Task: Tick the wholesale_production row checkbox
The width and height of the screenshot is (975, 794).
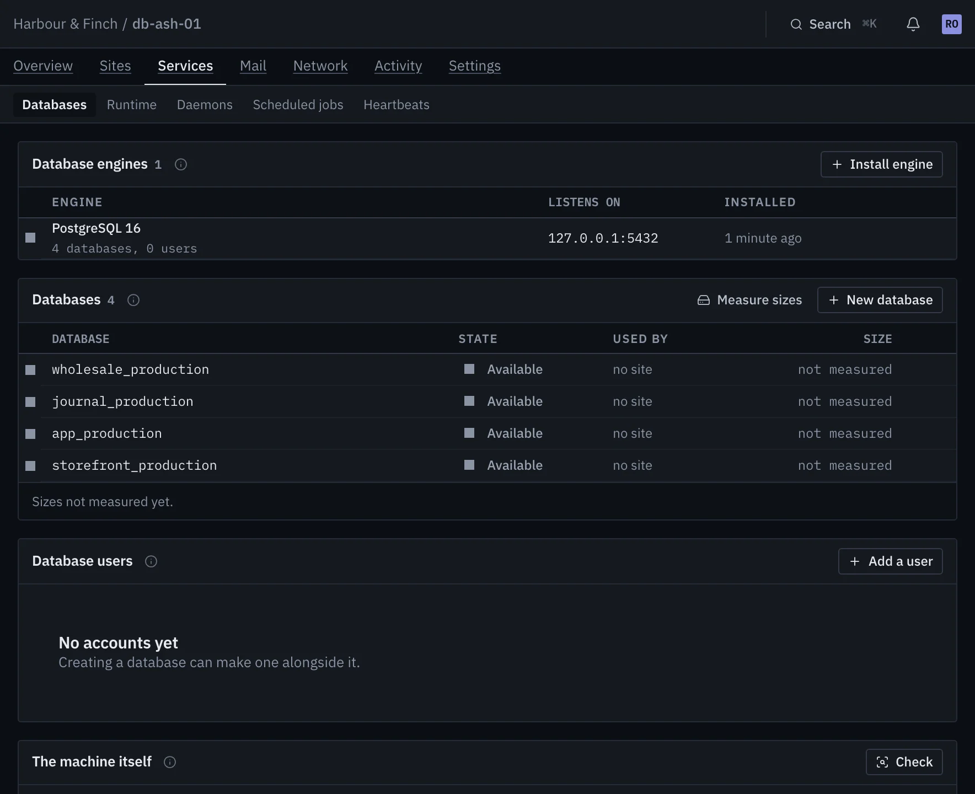Action: coord(30,370)
